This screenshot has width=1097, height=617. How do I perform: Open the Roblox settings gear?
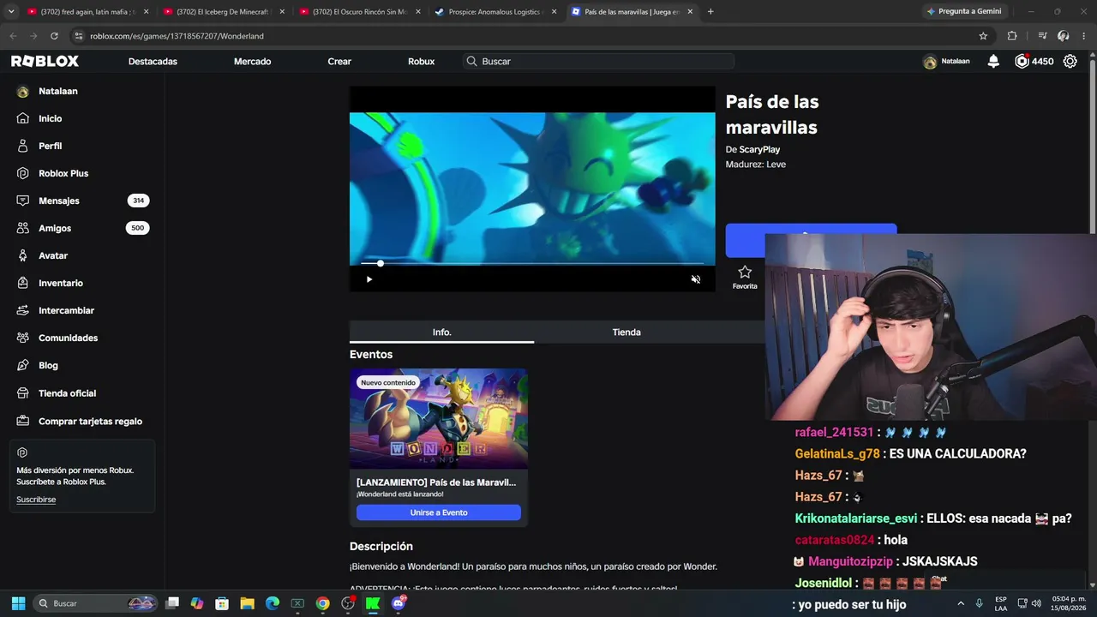click(1070, 62)
